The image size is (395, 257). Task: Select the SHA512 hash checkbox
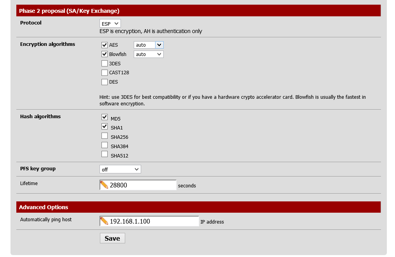(104, 154)
